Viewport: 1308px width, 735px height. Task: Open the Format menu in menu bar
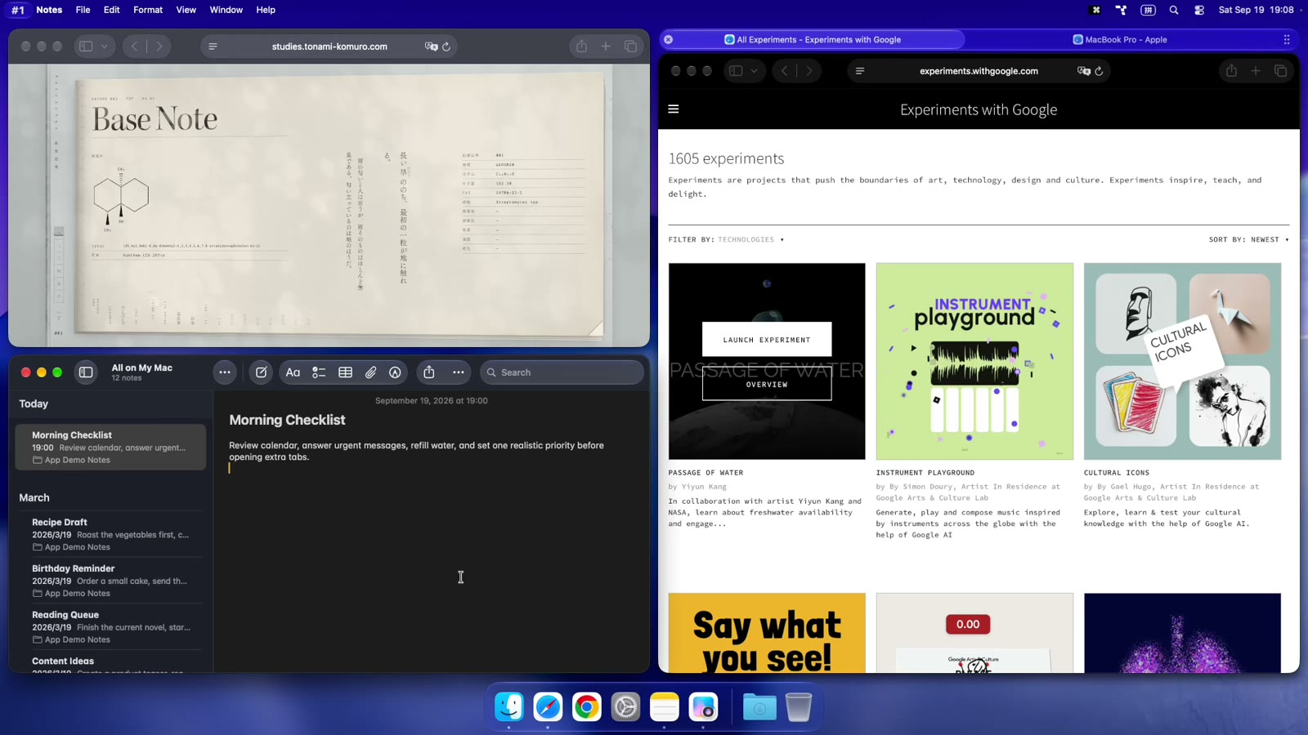coord(148,10)
